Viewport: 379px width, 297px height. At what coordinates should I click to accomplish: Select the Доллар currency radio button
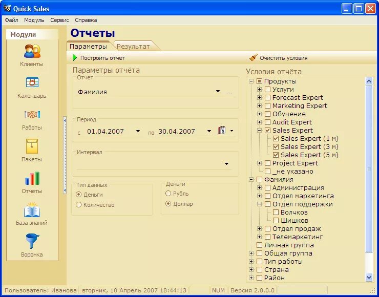(x=168, y=204)
